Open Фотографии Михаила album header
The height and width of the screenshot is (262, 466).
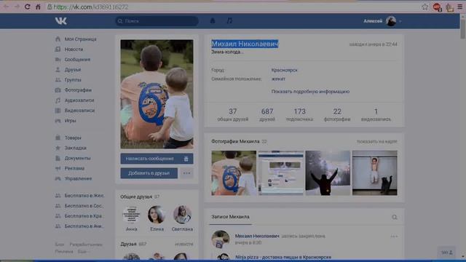click(x=235, y=141)
